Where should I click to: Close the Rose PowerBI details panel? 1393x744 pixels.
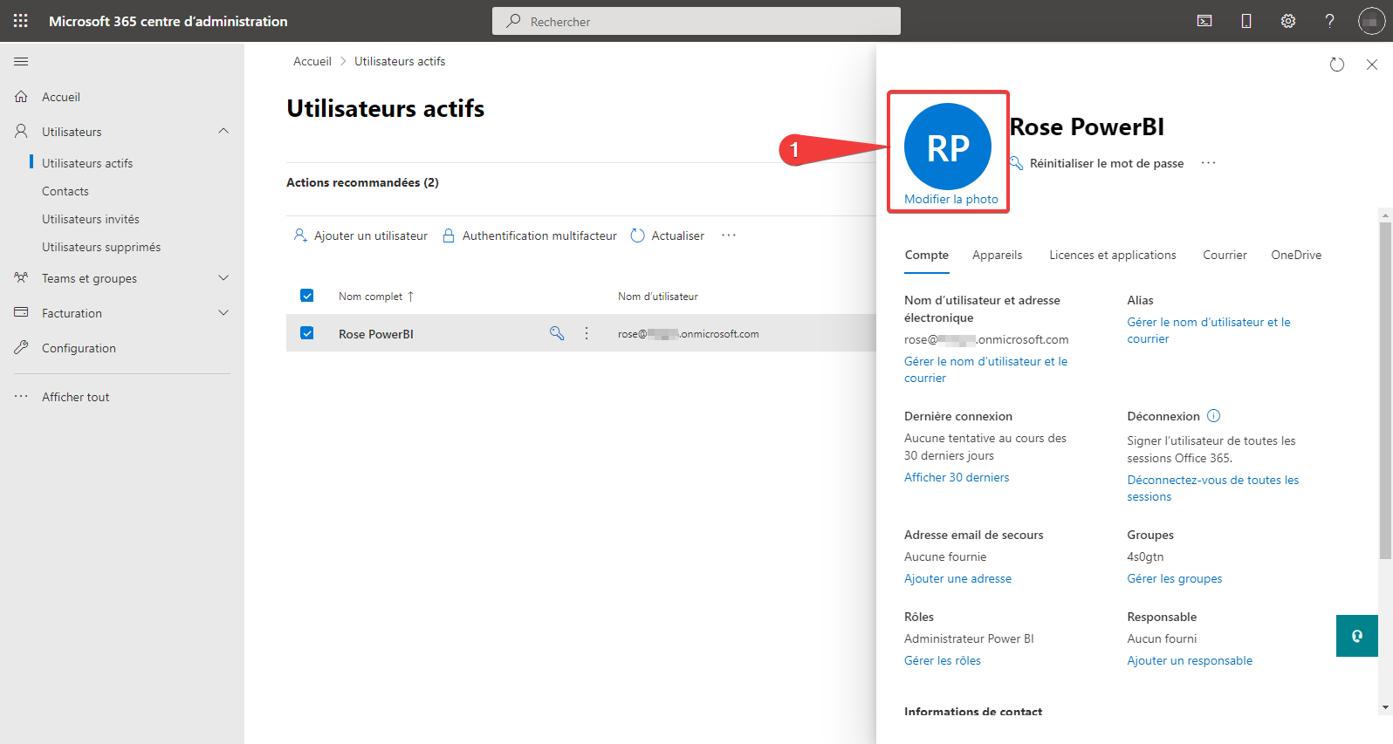1372,65
